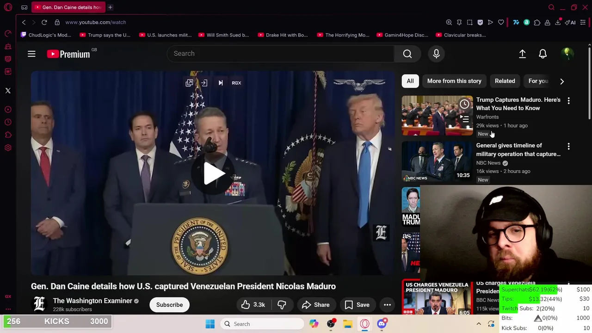Click the Windows taskbar search box
592x333 pixels.
point(262,324)
